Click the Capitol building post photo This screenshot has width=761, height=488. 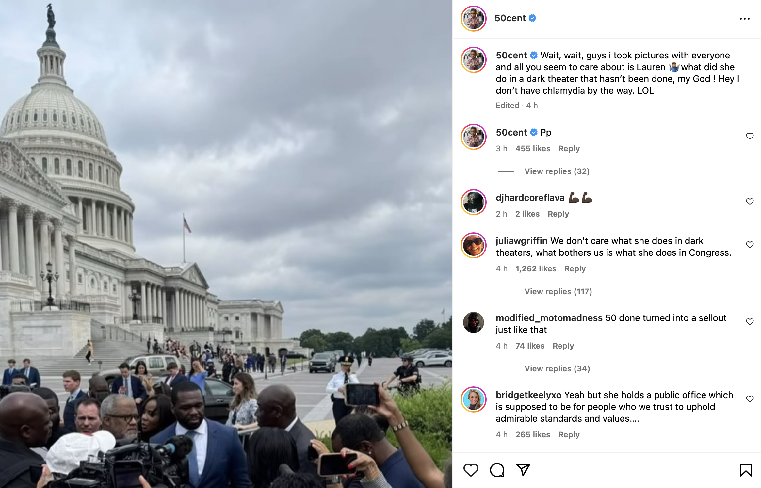click(226, 244)
